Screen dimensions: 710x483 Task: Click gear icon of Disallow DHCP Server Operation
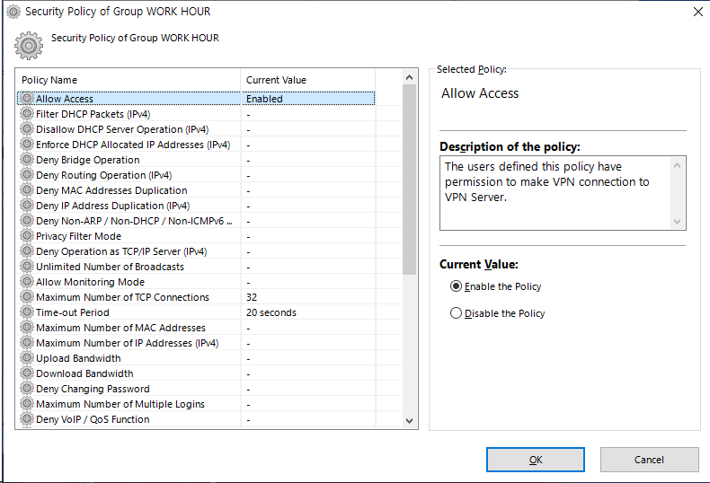(x=27, y=129)
